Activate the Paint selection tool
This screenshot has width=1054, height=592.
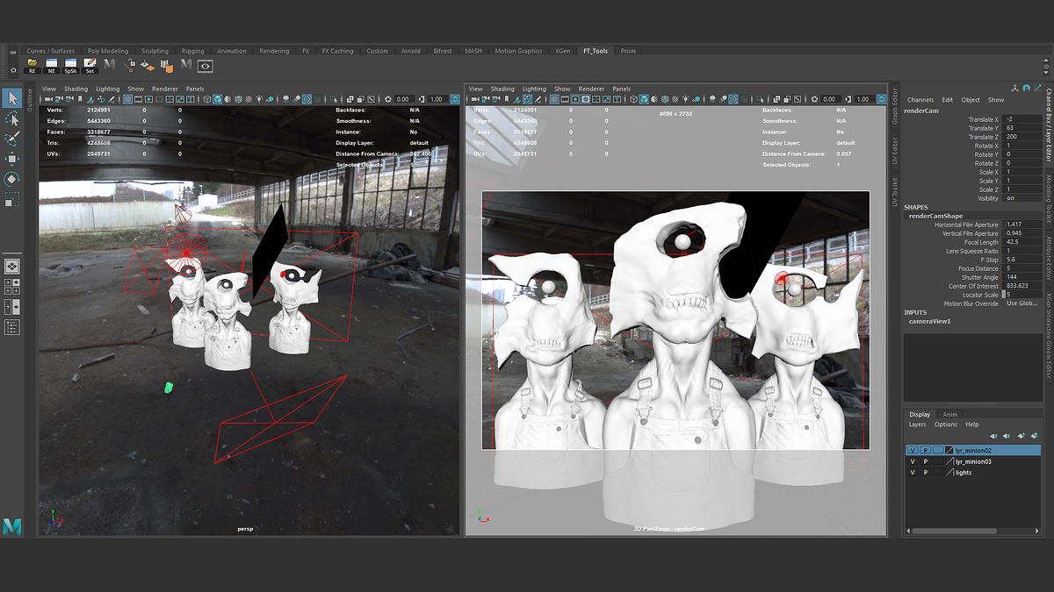tap(11, 139)
